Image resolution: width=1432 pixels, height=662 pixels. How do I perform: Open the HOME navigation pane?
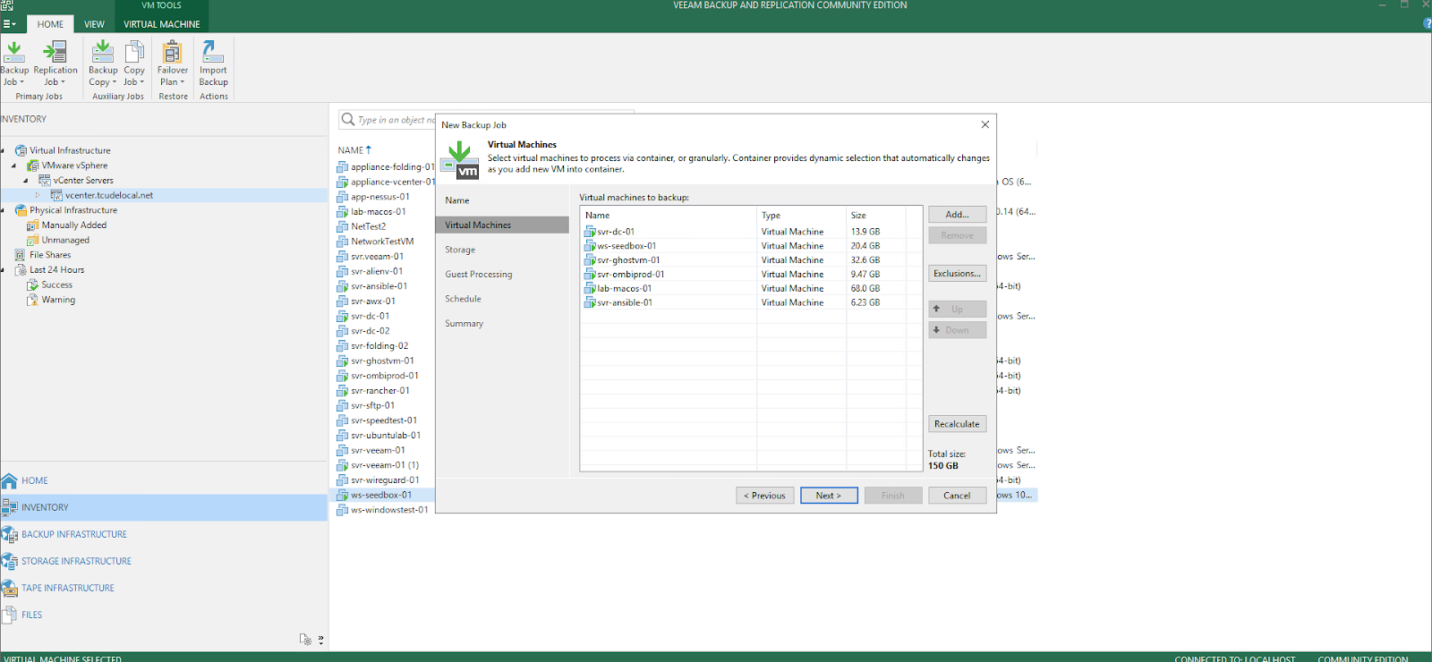[x=164, y=480]
